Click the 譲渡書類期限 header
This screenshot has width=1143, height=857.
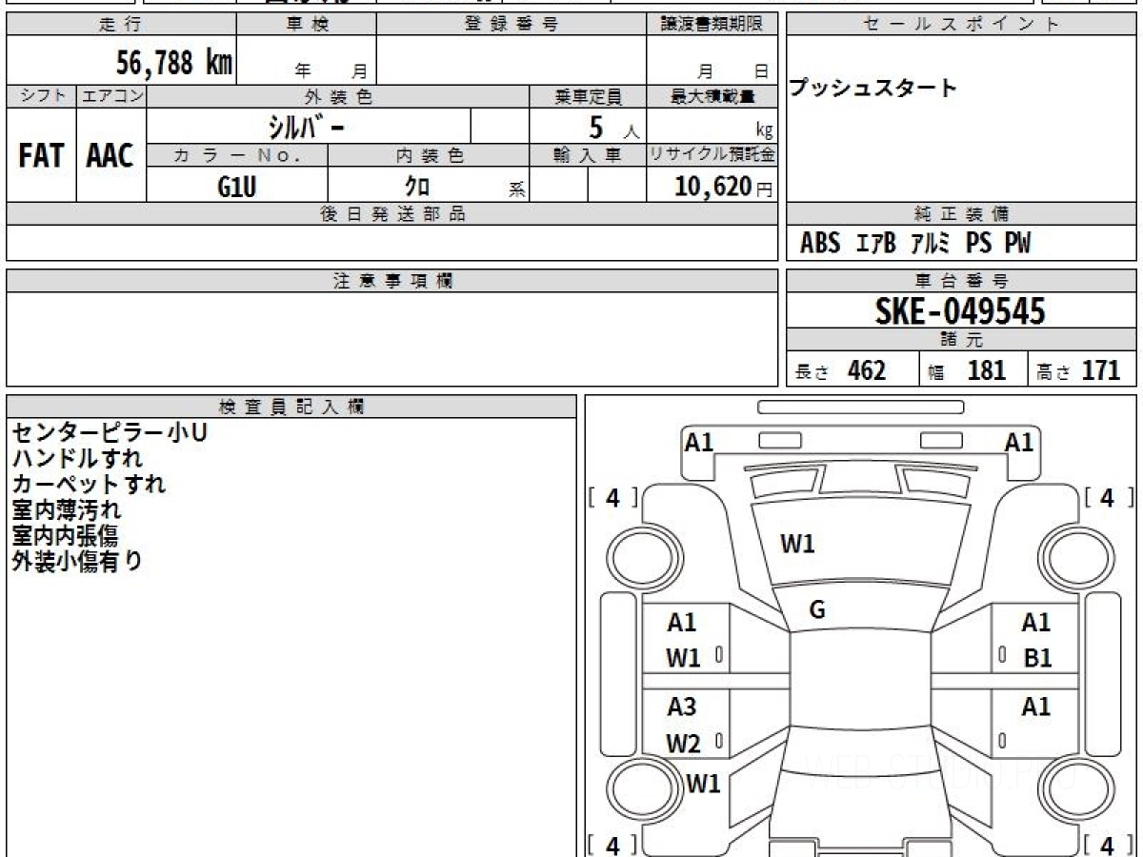pyautogui.click(x=712, y=26)
